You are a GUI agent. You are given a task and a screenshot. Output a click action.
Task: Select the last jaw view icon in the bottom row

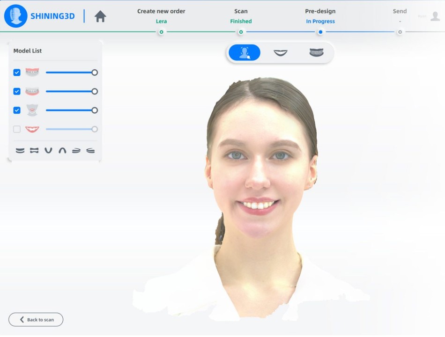90,151
